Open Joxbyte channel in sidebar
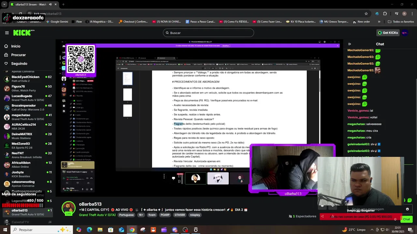Viewport: 417px width, 234px height. [x=27, y=174]
